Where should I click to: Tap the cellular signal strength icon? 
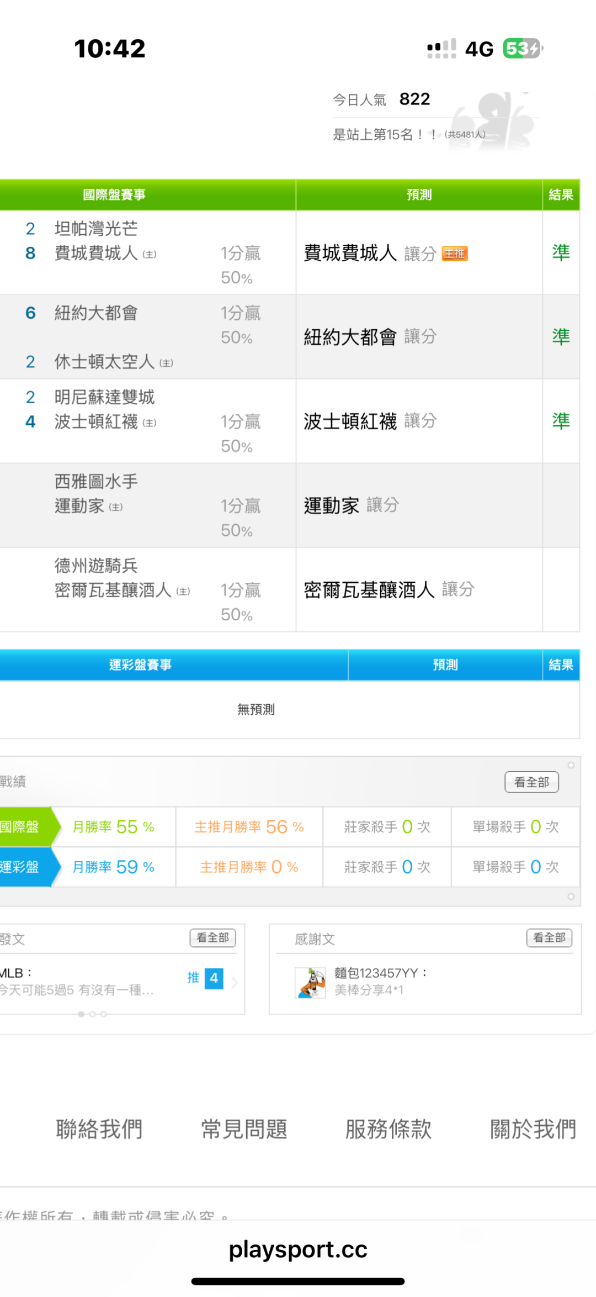point(441,49)
